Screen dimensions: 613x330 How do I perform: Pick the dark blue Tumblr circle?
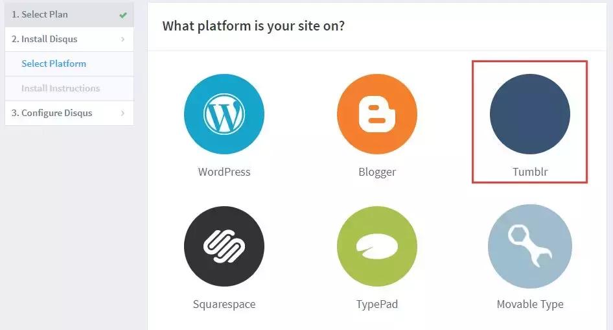pos(530,114)
